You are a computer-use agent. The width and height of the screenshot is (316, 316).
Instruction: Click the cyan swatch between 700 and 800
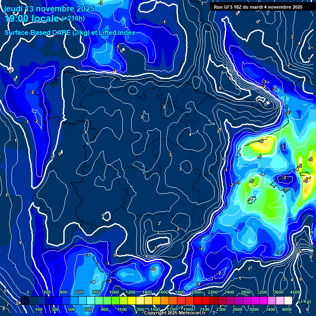[x=91, y=300]
